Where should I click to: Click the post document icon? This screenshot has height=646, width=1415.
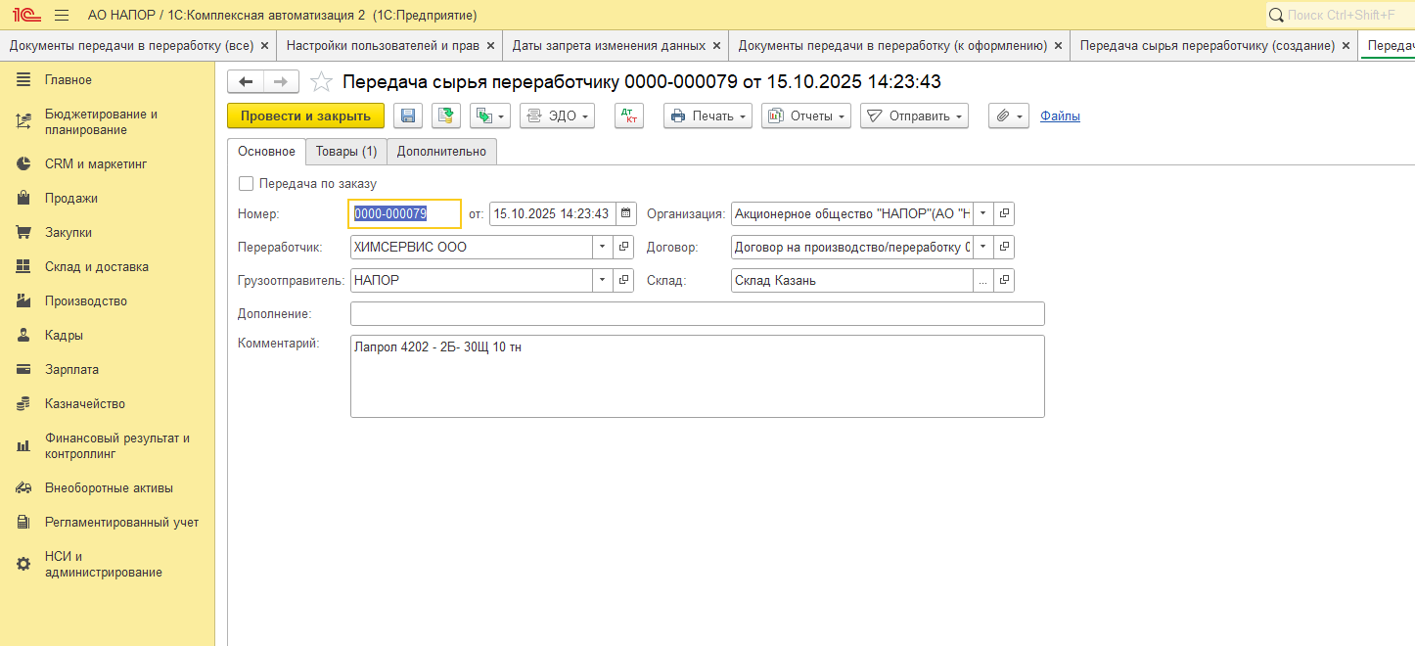coord(445,115)
